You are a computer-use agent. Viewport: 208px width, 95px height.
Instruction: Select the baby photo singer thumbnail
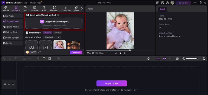pos(60,45)
